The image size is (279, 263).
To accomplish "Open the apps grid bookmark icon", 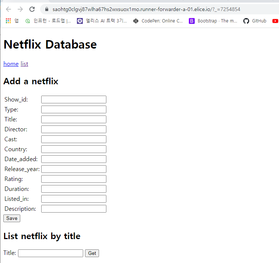I will 8,21.
